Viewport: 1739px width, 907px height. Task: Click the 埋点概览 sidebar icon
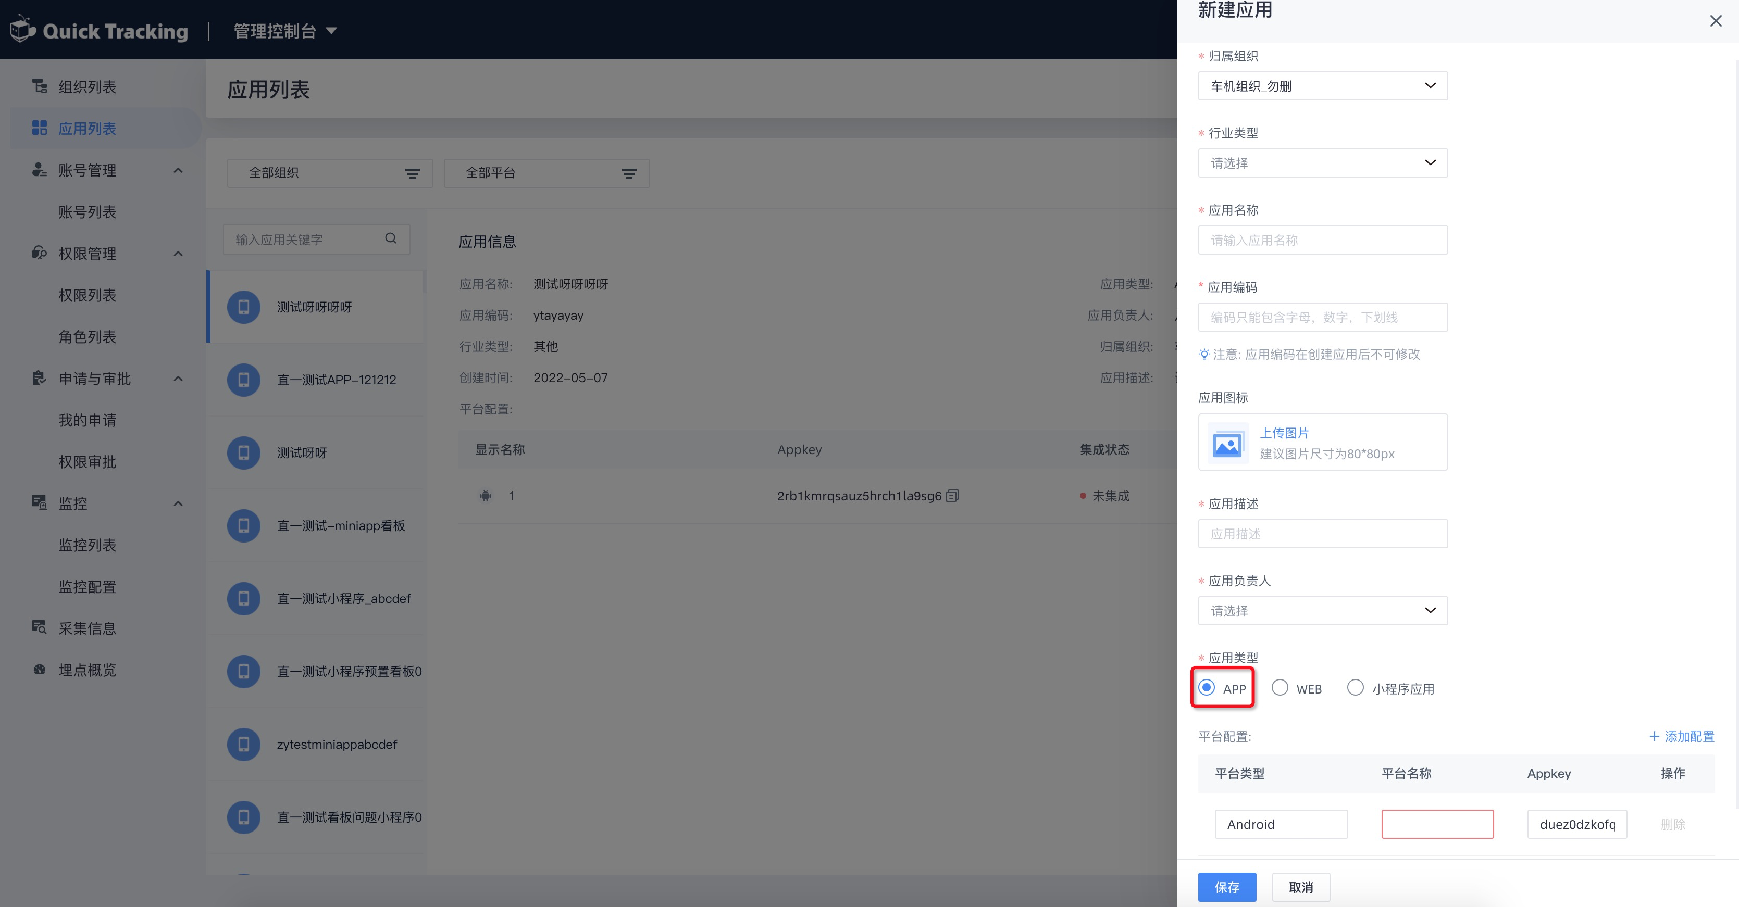pos(40,670)
